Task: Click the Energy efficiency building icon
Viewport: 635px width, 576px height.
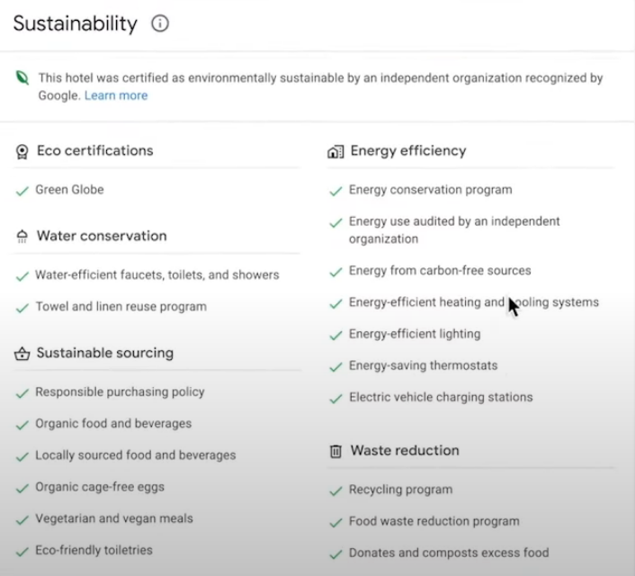Action: (335, 151)
